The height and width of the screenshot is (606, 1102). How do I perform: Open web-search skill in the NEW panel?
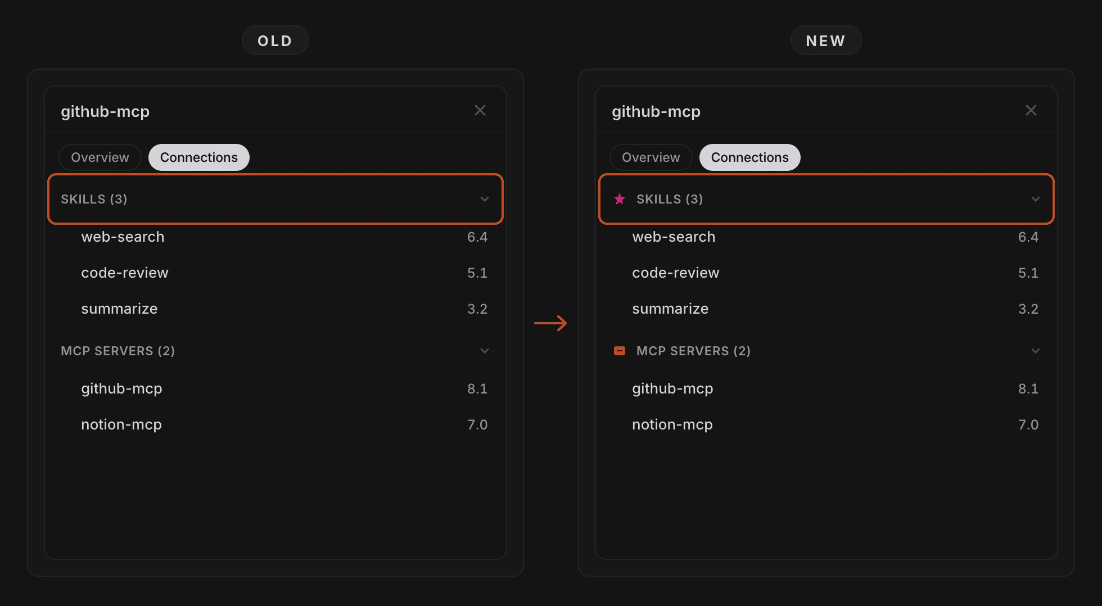(826, 237)
